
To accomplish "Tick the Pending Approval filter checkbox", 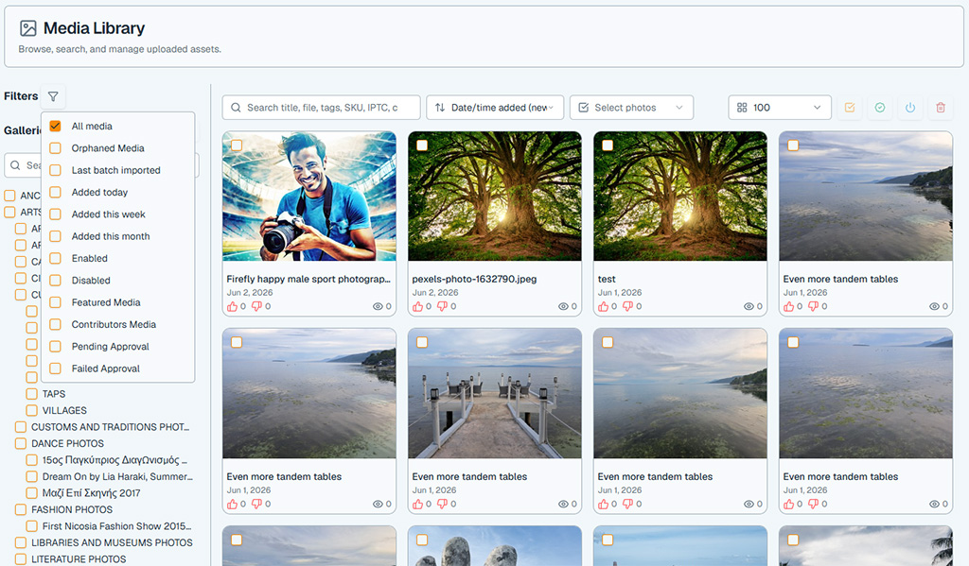I will coord(55,346).
